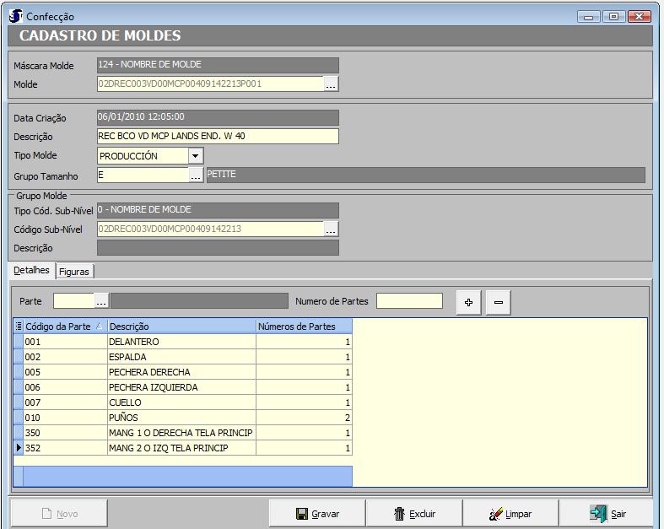Image resolution: width=664 pixels, height=529 pixels.
Task: Open the Molde lookup ellipsis button
Action: 332,84
